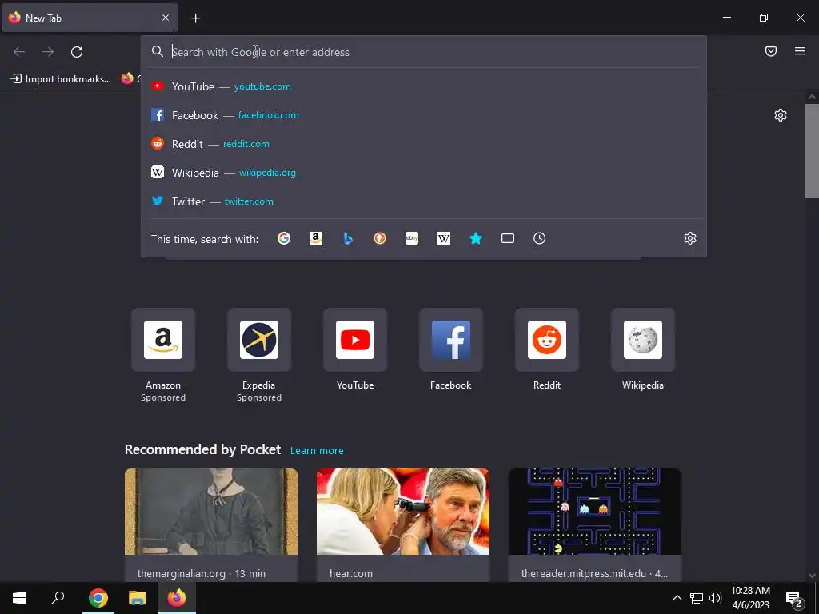
Task: Click Learn more Pocket link
Action: pyautogui.click(x=317, y=450)
